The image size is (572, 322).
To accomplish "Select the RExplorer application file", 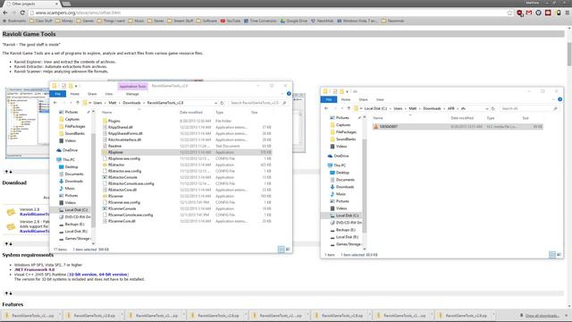I will click(186, 152).
